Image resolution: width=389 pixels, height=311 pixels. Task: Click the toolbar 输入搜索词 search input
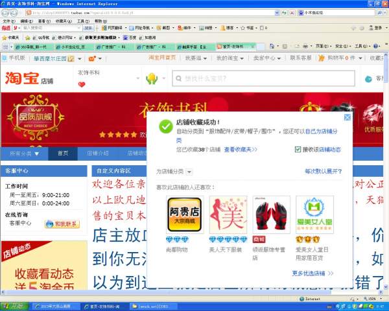point(51,28)
